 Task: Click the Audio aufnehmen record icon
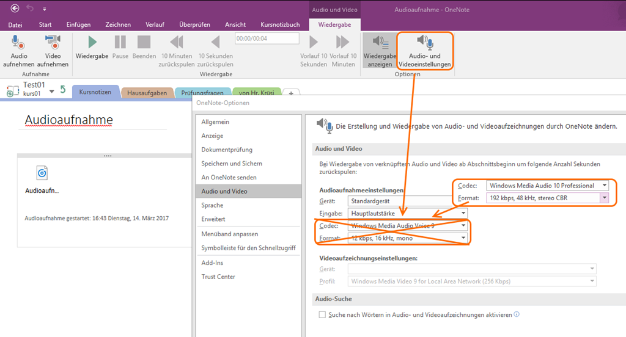18,43
